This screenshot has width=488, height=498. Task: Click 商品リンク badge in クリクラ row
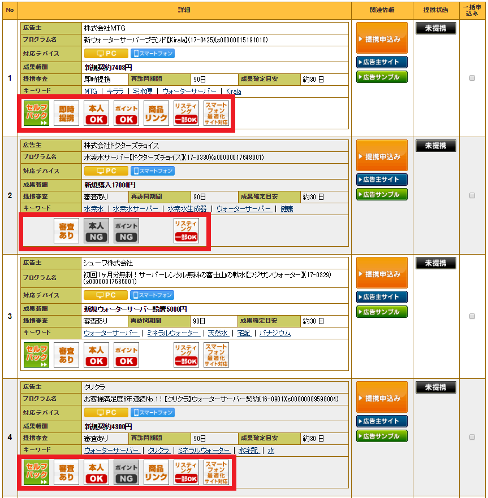[x=156, y=472]
